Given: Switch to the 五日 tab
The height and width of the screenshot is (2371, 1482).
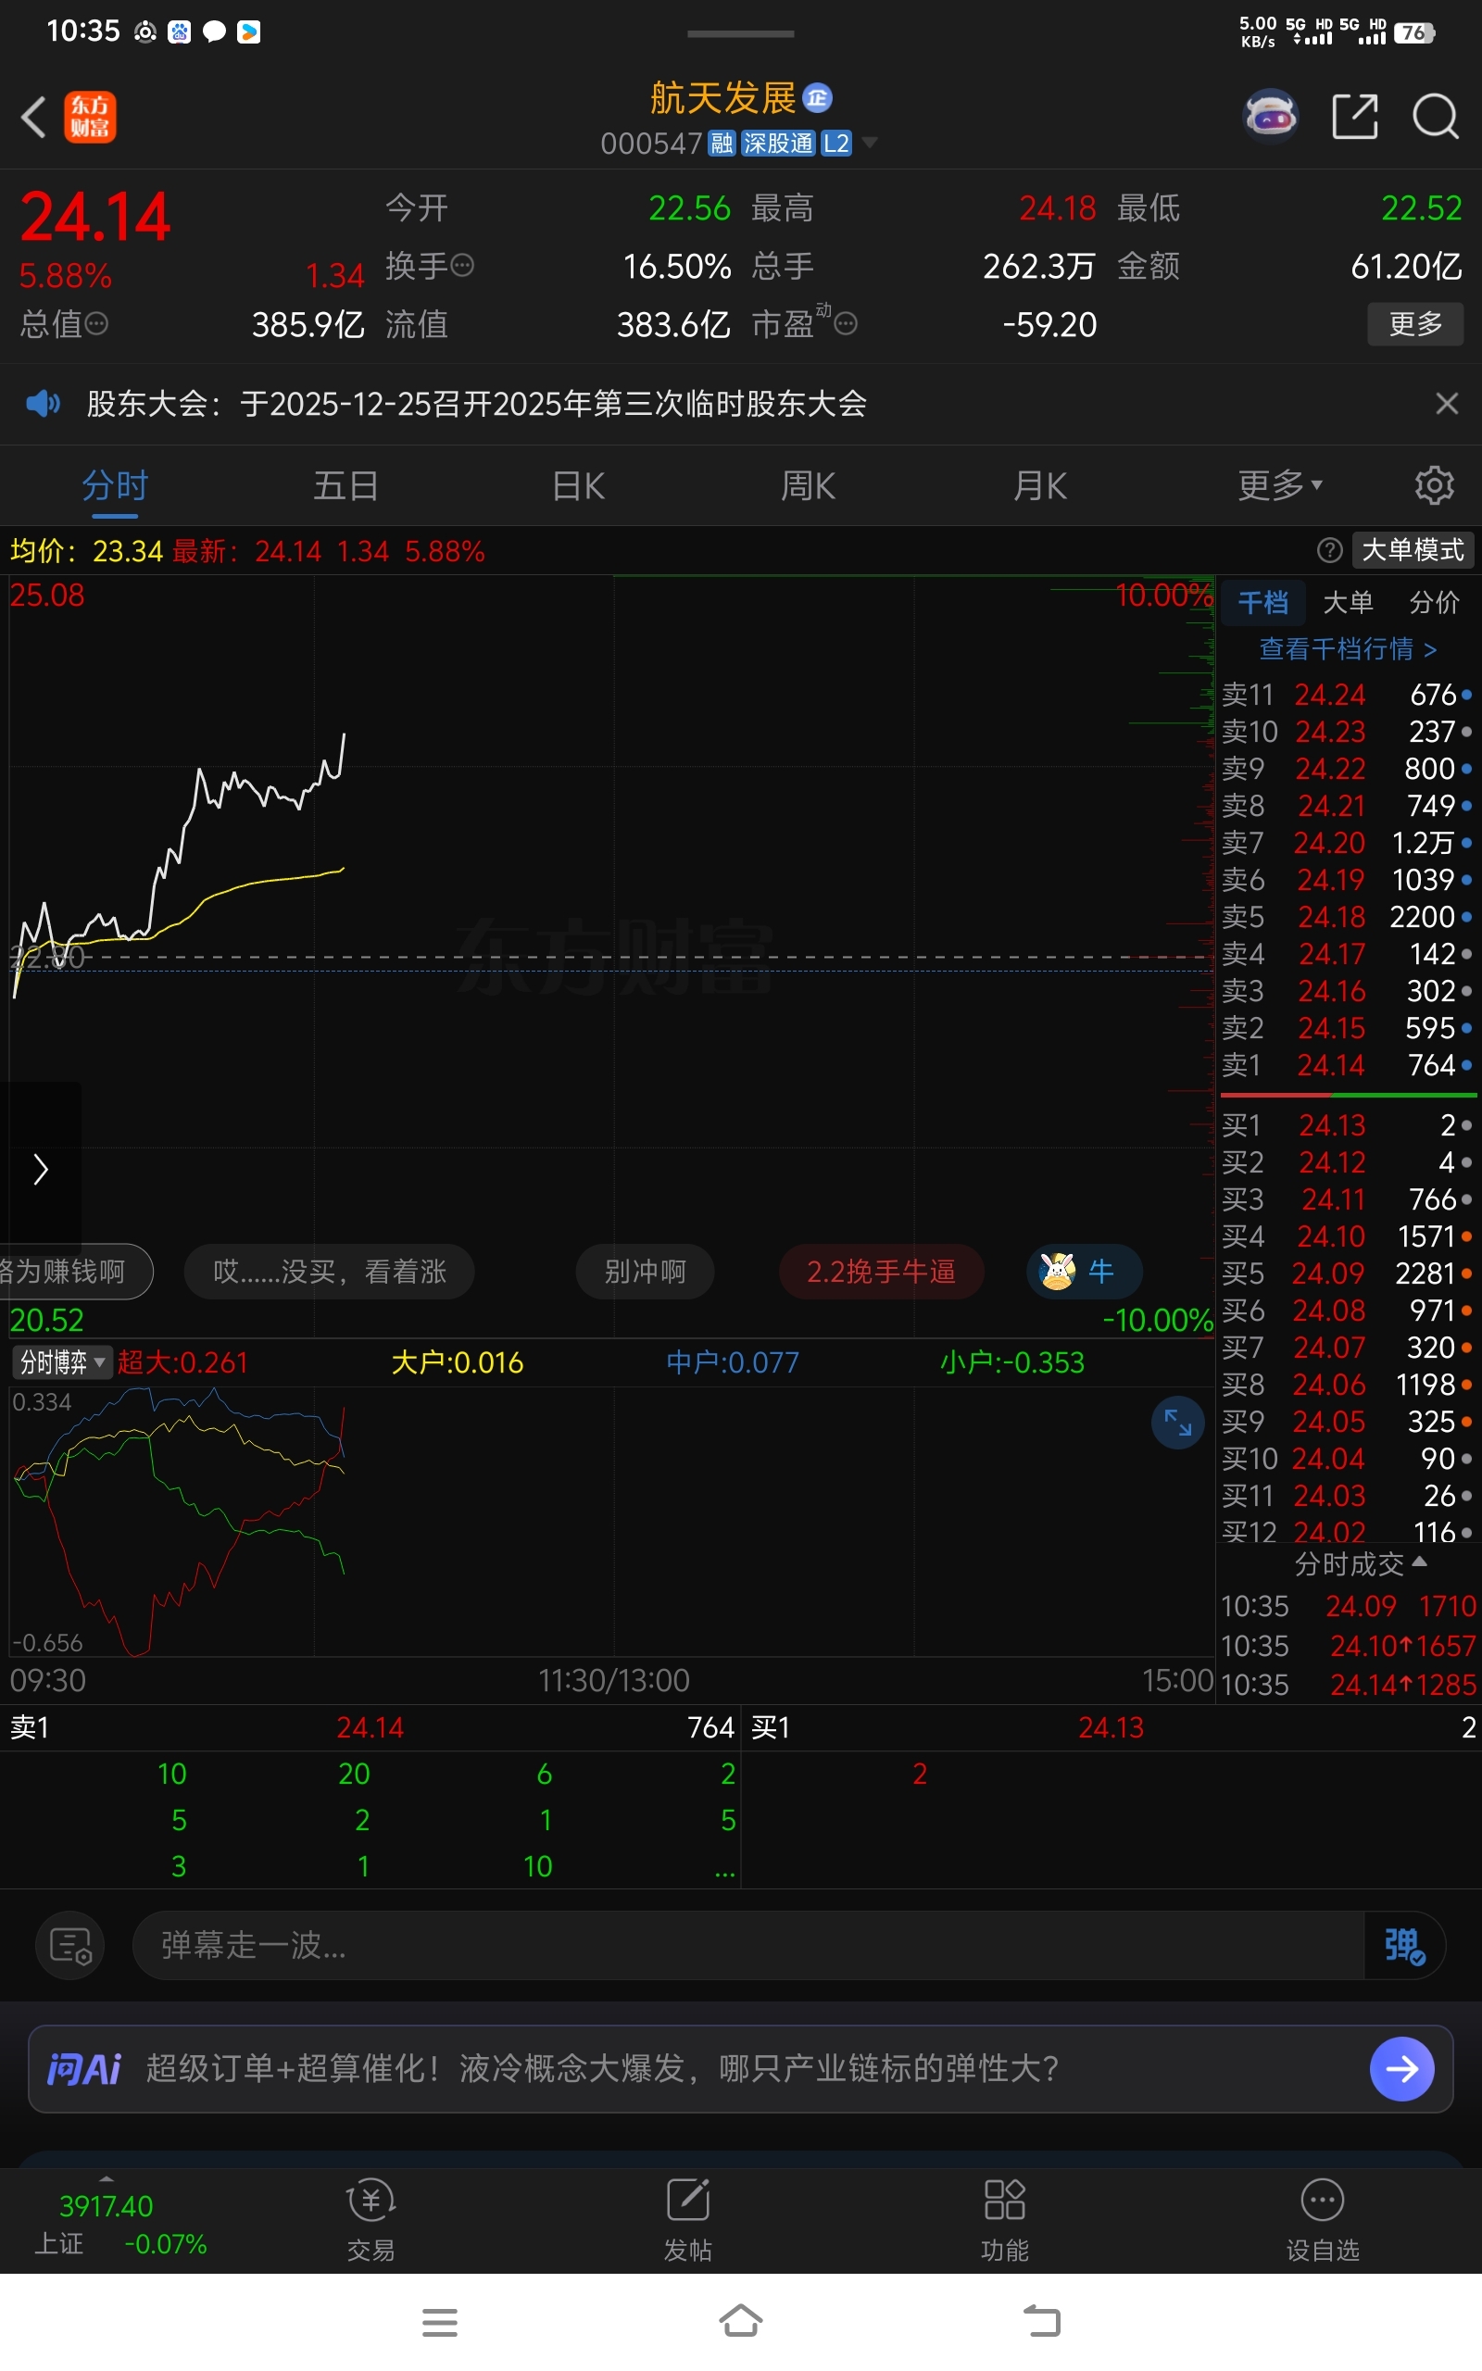Looking at the screenshot, I should pyautogui.click(x=345, y=486).
